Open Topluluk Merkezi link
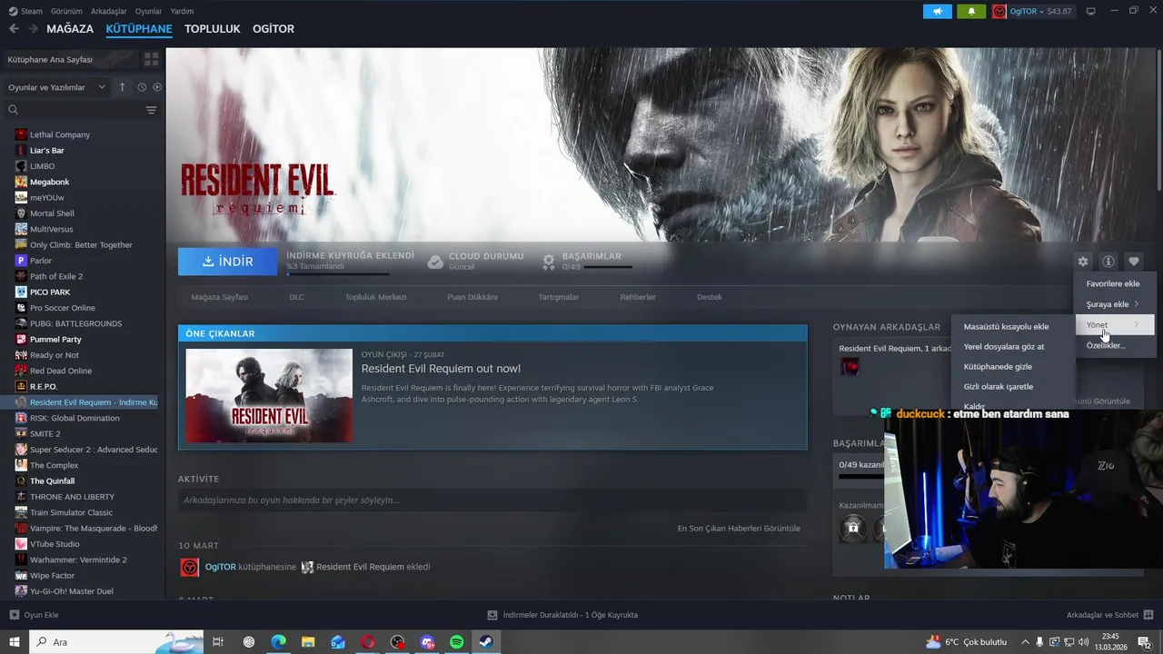This screenshot has width=1163, height=654. [376, 297]
